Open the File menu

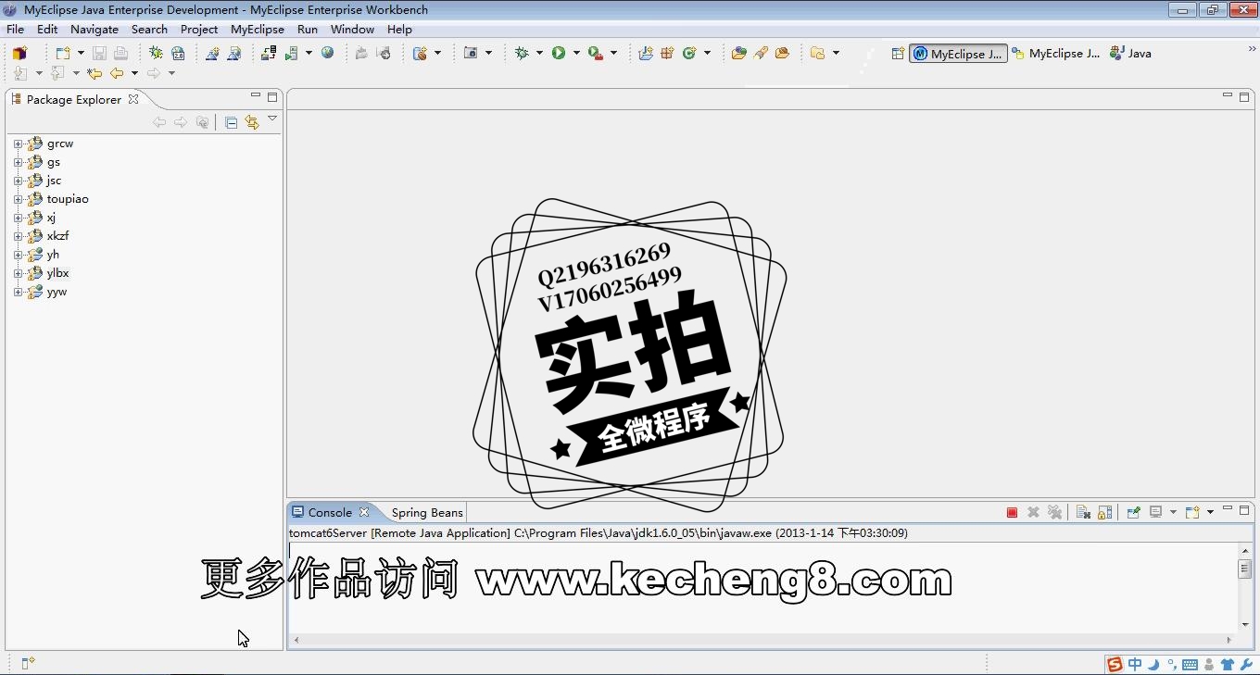(16, 30)
